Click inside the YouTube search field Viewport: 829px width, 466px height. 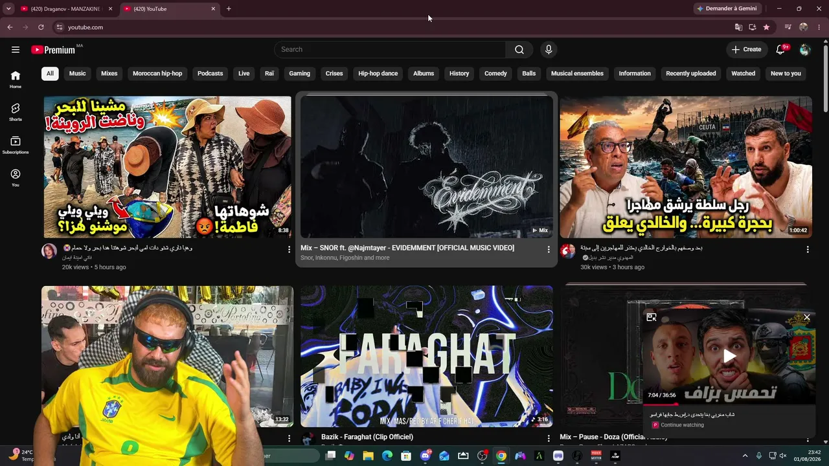click(x=391, y=50)
